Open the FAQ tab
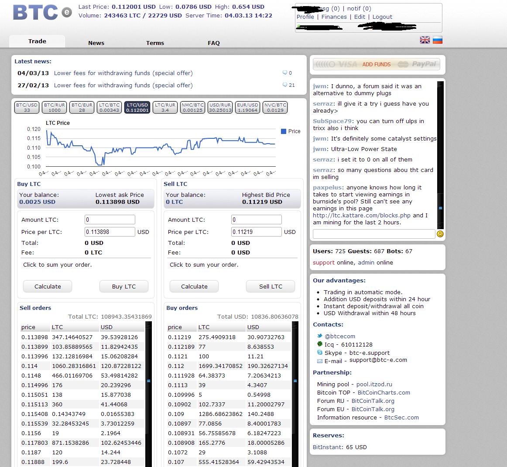 coord(214,43)
